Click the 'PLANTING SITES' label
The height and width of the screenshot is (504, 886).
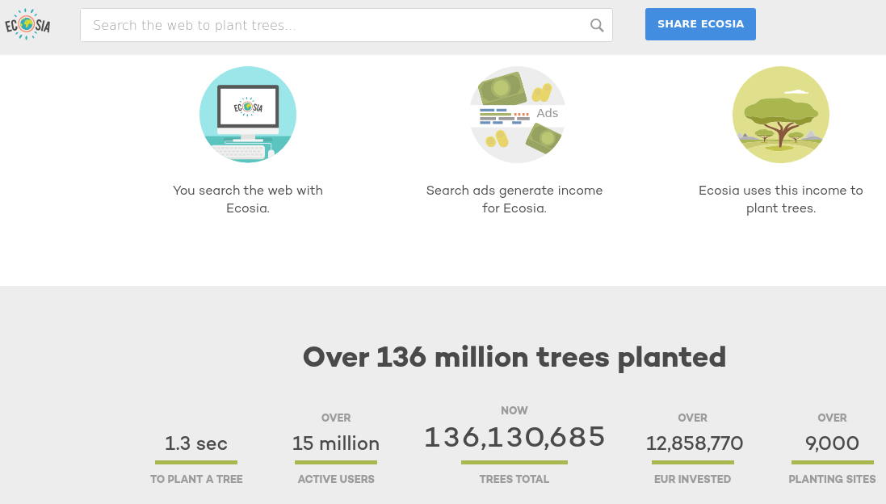click(x=832, y=479)
